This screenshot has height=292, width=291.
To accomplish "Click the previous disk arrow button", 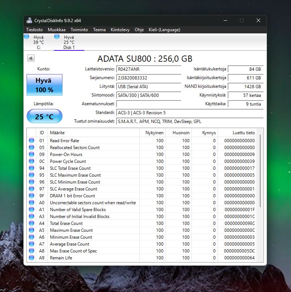I will pyautogui.click(x=31, y=58).
